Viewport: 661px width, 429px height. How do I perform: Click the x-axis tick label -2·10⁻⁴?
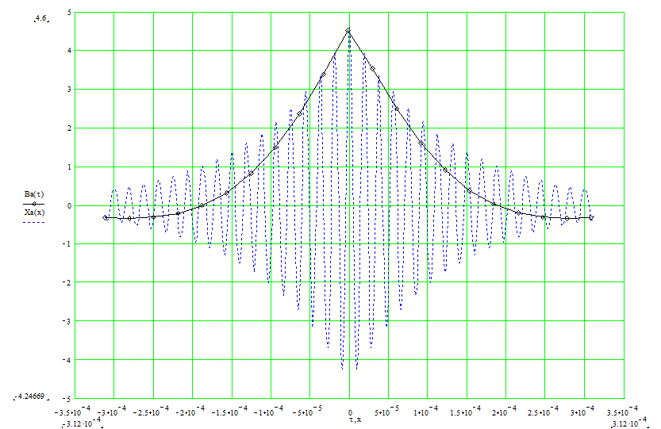(190, 412)
